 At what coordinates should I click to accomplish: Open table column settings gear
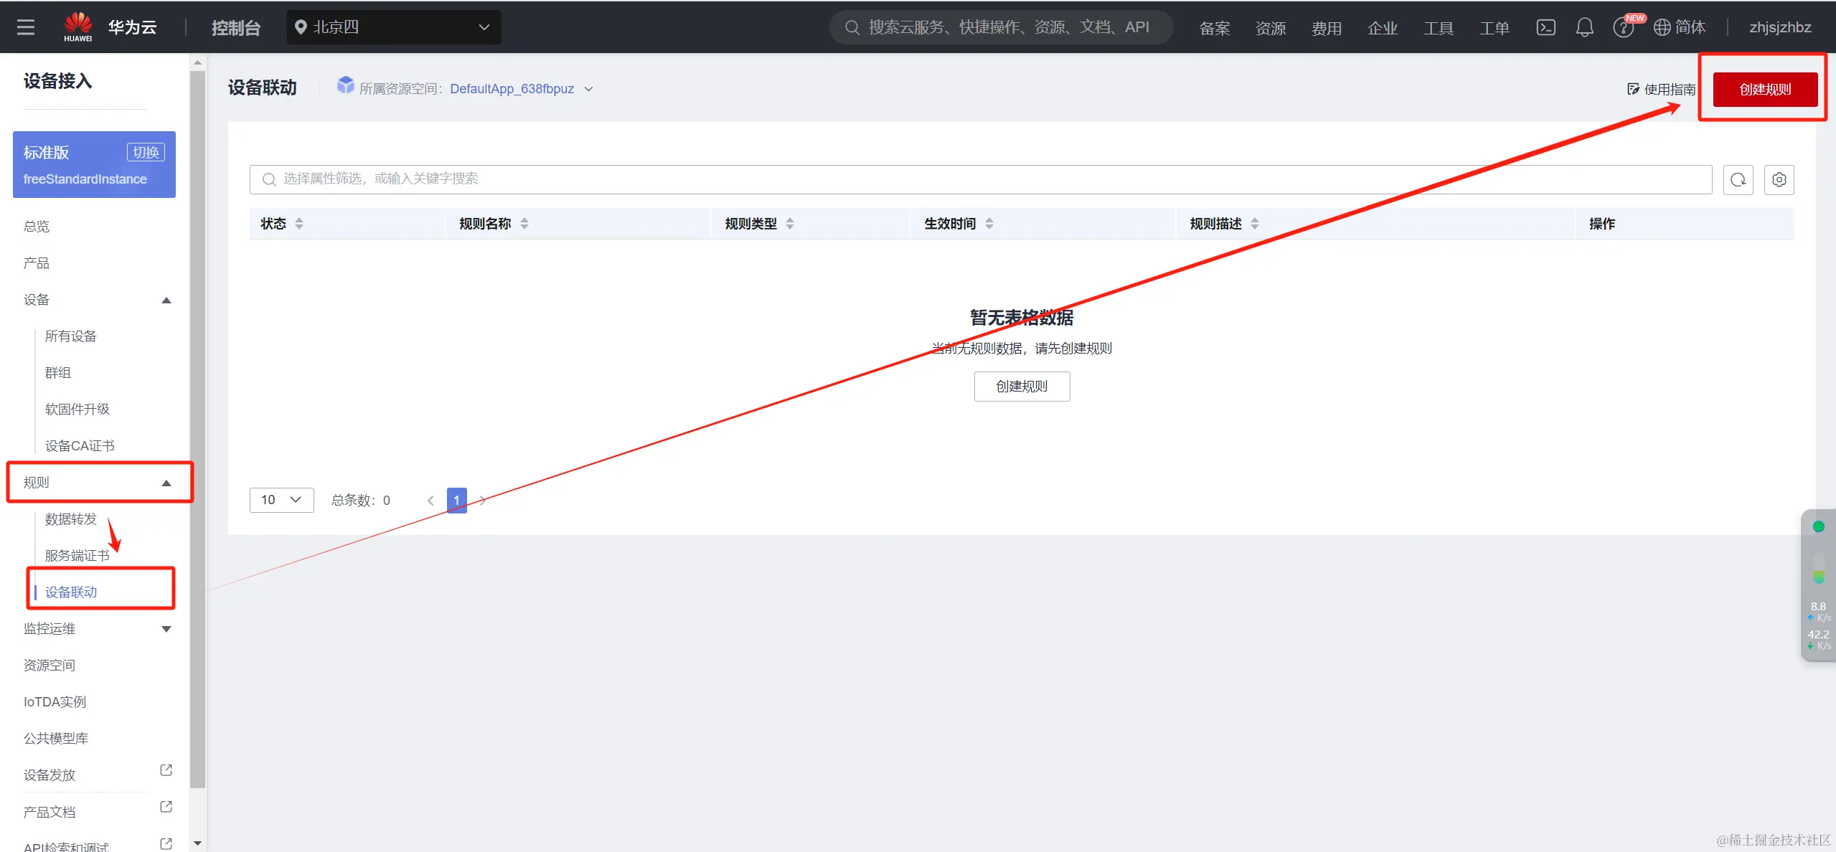[1779, 179]
